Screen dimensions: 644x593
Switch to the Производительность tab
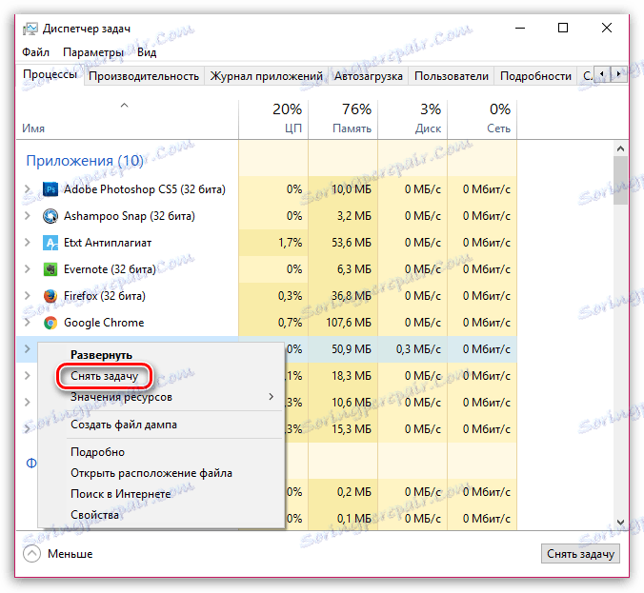pyautogui.click(x=144, y=76)
